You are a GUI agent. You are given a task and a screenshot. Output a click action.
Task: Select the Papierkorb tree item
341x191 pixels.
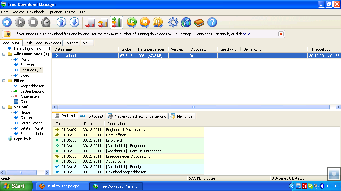coord(22,139)
